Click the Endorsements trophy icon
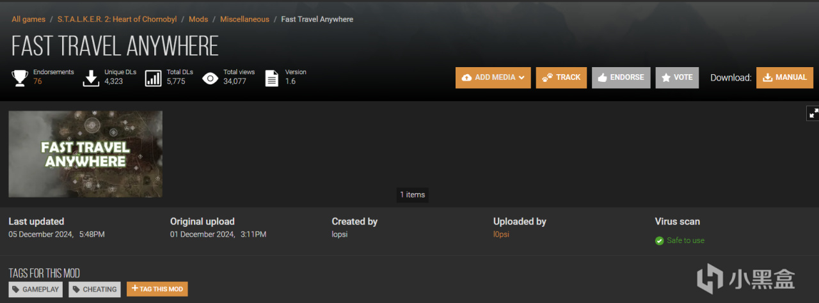The height and width of the screenshot is (303, 819). [20, 79]
